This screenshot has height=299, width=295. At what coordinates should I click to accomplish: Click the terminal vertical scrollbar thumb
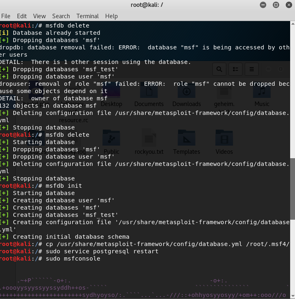pos(293,189)
